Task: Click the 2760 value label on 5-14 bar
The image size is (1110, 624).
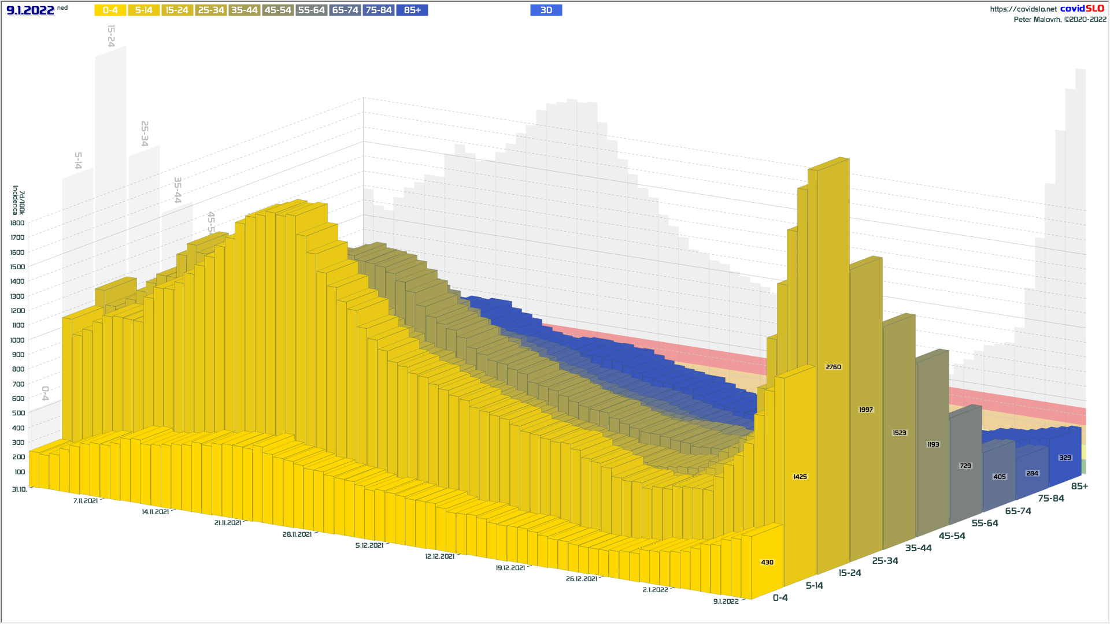Action: click(x=833, y=367)
